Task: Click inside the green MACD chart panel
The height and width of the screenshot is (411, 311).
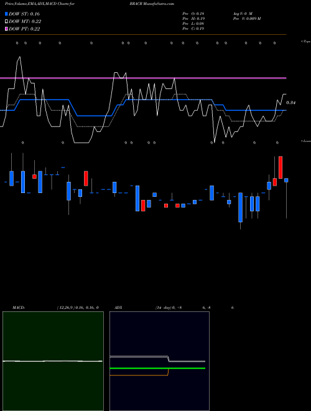Action: 53,361
